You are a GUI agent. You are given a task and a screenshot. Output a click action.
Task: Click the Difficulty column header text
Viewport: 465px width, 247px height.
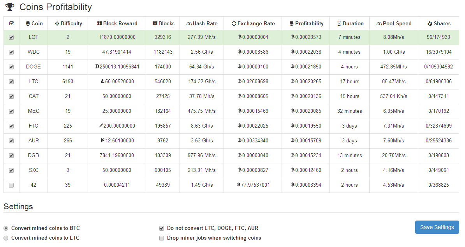point(71,23)
